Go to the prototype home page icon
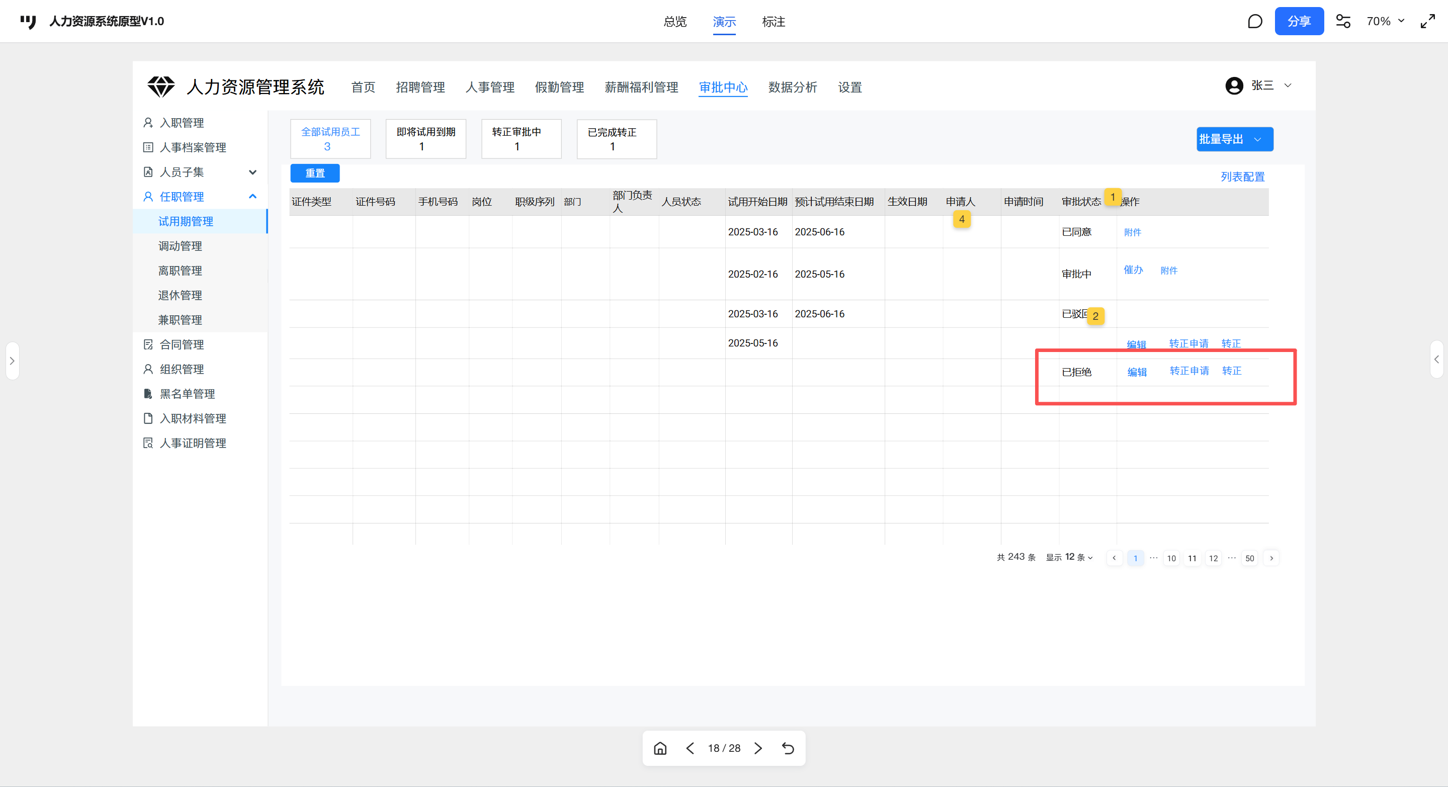 660,748
